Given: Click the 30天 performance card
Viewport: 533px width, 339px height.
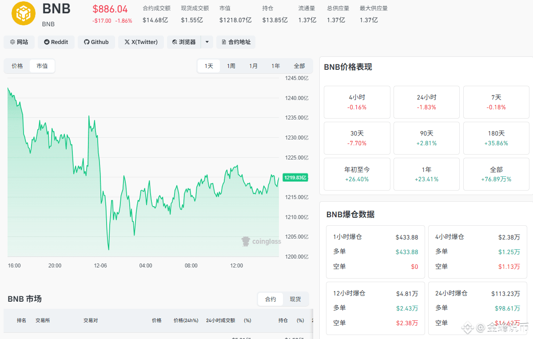Looking at the screenshot, I should pos(357,138).
